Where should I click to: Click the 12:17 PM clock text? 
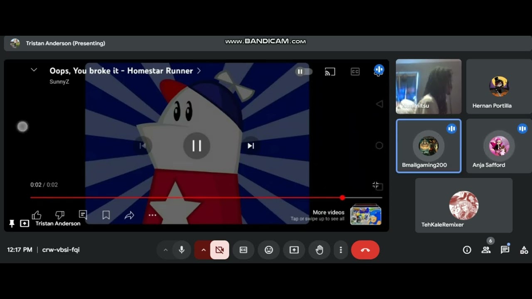click(x=20, y=250)
